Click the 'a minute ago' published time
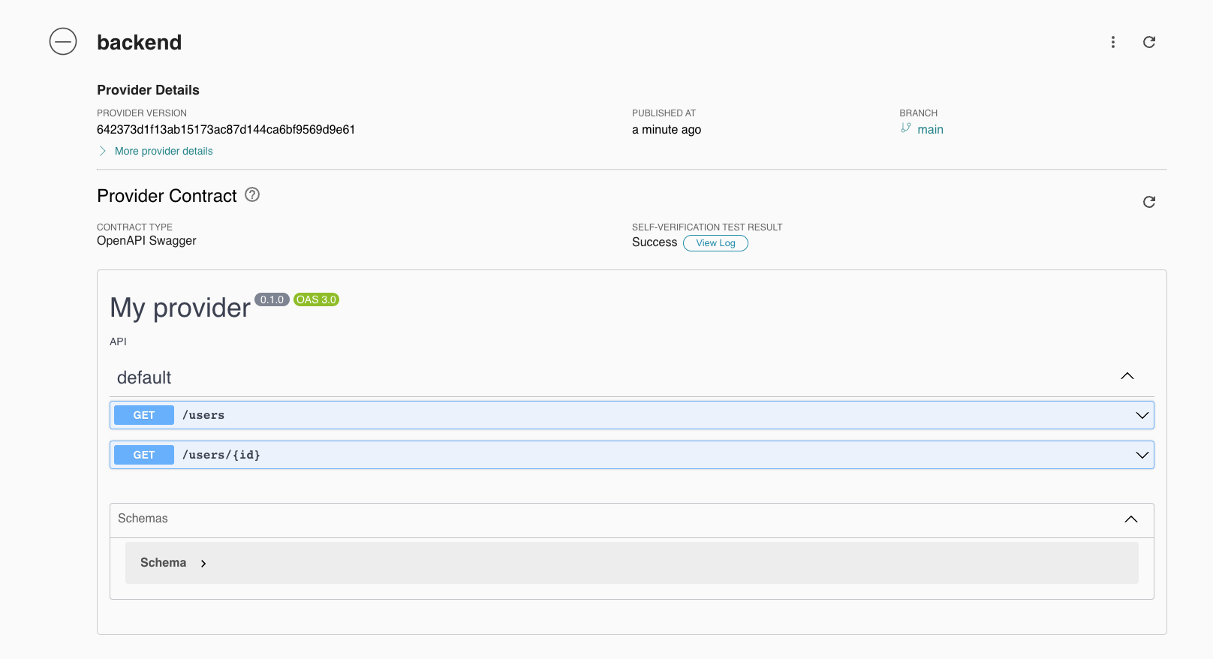Screen dimensions: 1213x659 tap(667, 129)
